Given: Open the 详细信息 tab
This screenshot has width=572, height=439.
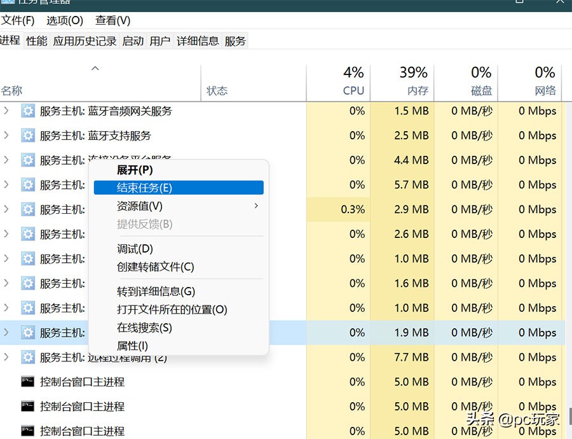Looking at the screenshot, I should [x=197, y=41].
